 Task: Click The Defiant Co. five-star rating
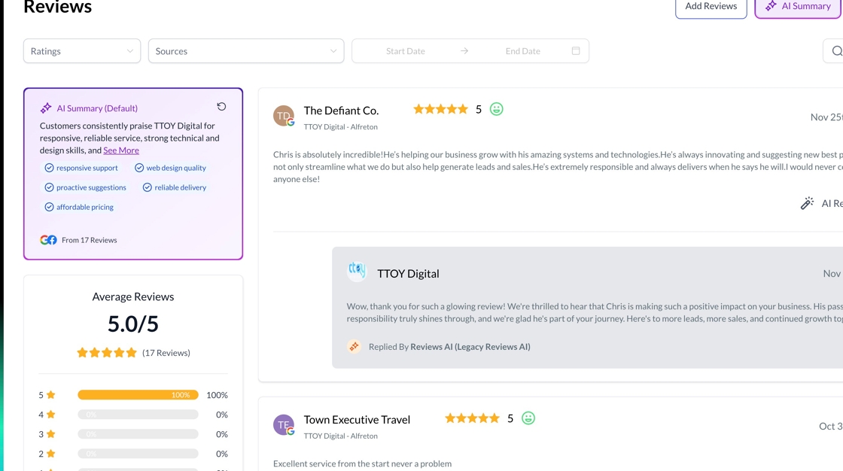click(x=441, y=109)
